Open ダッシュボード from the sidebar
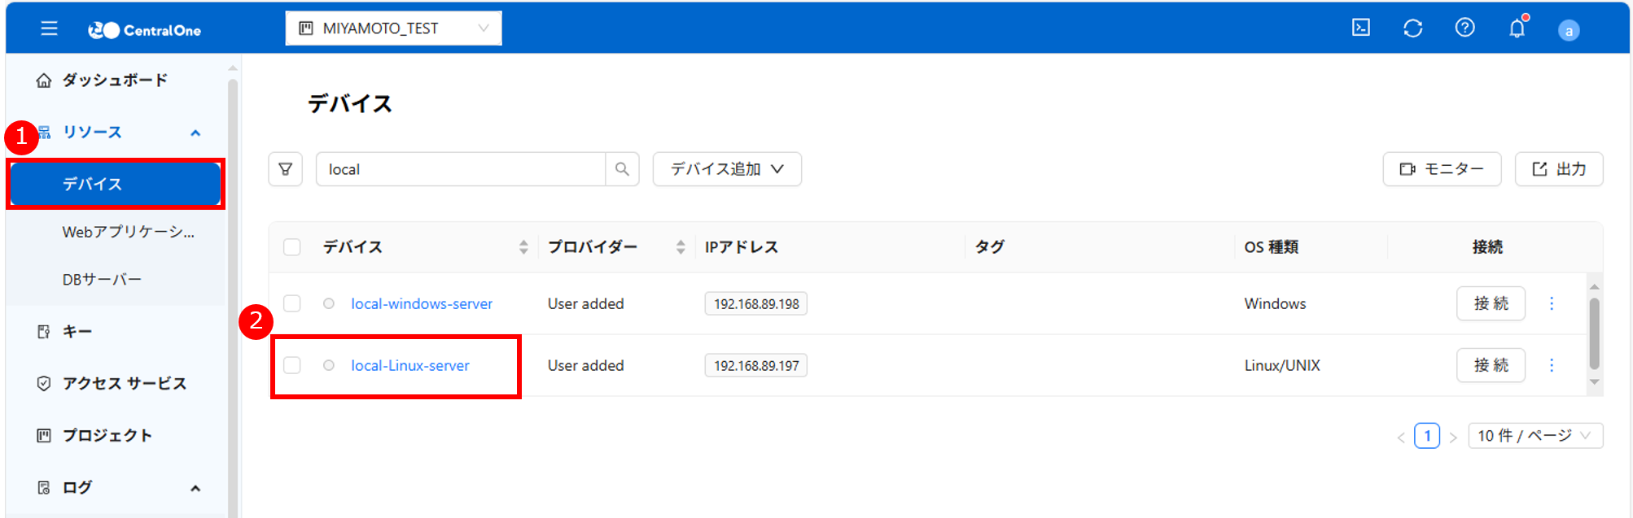Image resolution: width=1633 pixels, height=518 pixels. 115,80
